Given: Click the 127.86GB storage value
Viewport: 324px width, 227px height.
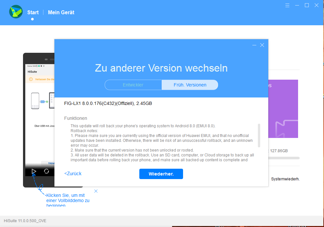Looking at the screenshot, I should coord(279,151).
